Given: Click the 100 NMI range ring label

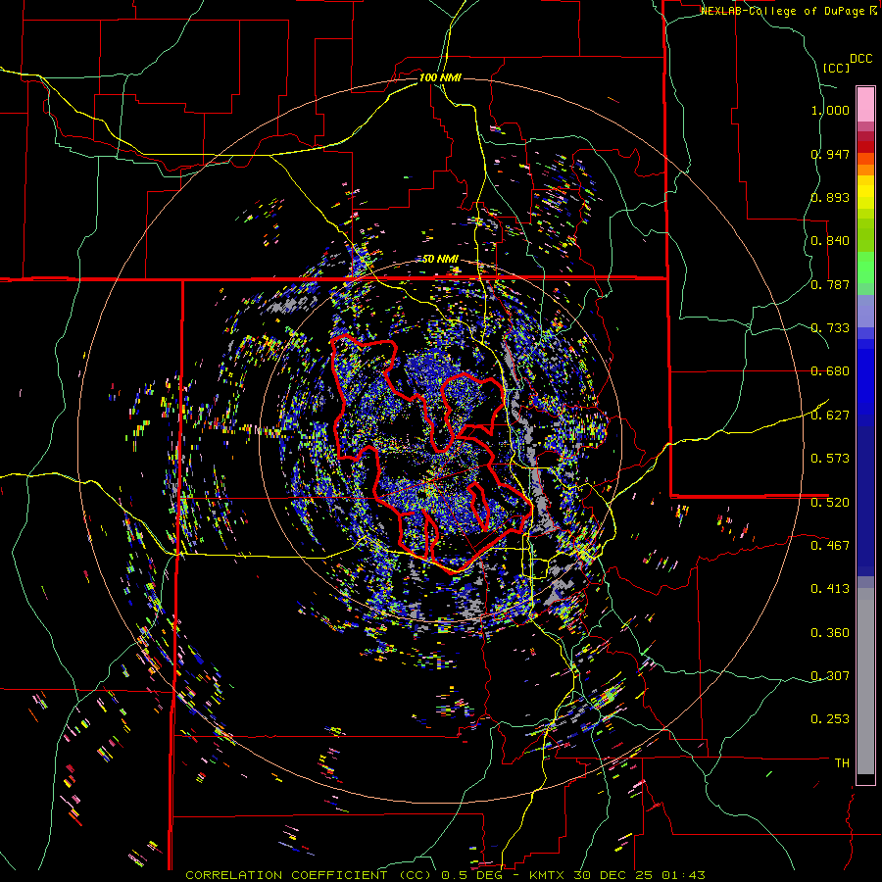Looking at the screenshot, I should point(440,77).
